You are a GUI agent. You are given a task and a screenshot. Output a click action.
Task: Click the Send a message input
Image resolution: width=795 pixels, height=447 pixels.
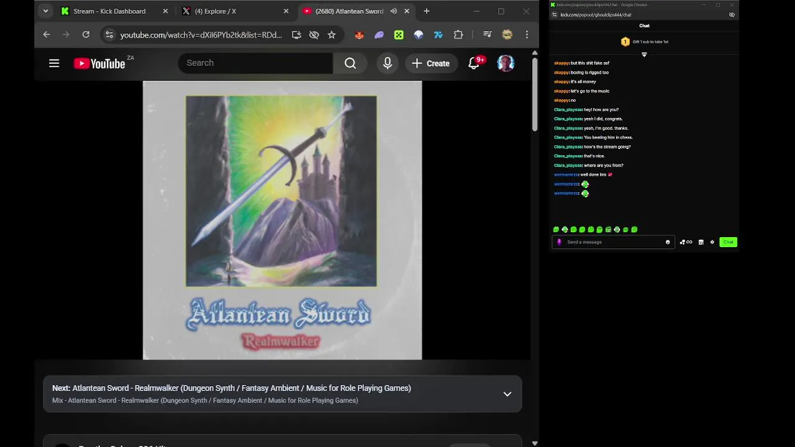pos(614,242)
